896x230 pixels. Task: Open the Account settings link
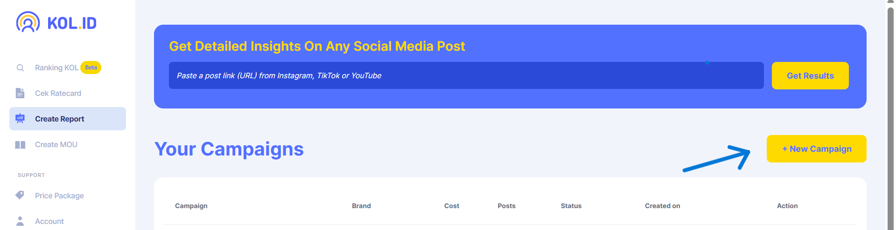tap(49, 221)
